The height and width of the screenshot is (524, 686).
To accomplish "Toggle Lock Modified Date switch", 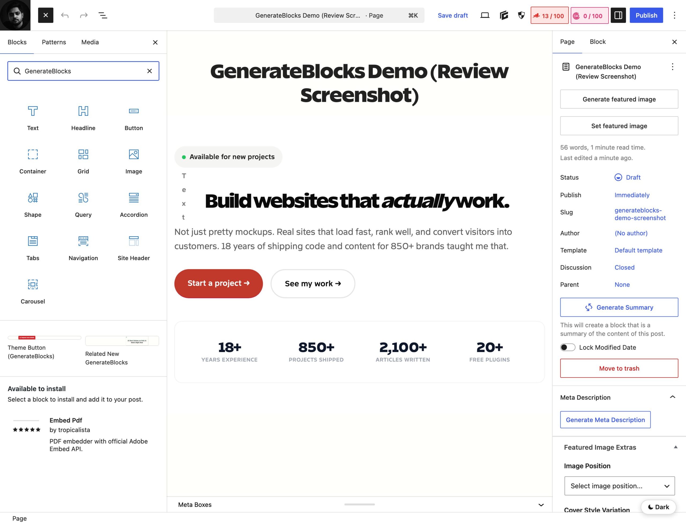I will (x=568, y=347).
